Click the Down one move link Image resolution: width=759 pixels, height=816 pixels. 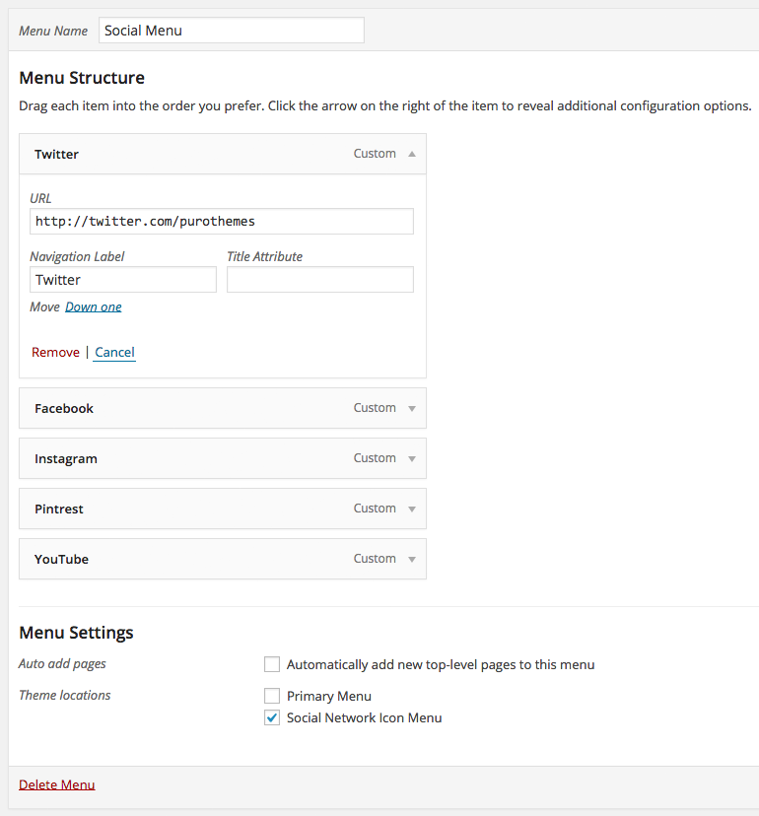click(93, 306)
